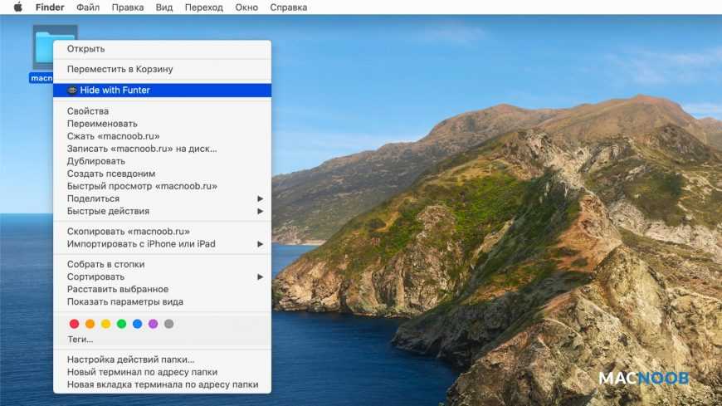Click Теги… below the color dots
This screenshot has width=722, height=406.
[80, 340]
